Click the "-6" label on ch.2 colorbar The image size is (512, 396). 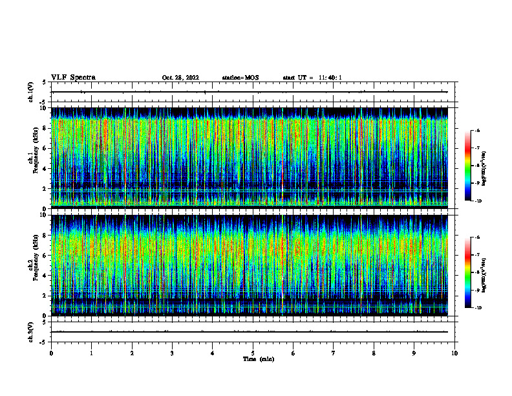coord(477,237)
